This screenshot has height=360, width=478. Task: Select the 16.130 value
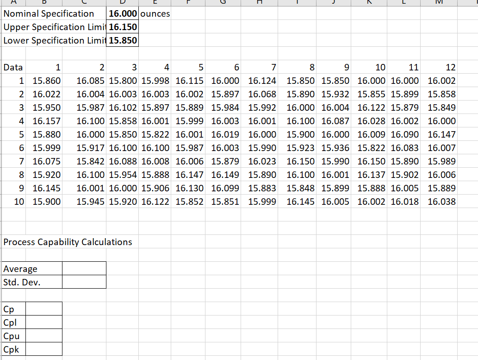pos(188,188)
